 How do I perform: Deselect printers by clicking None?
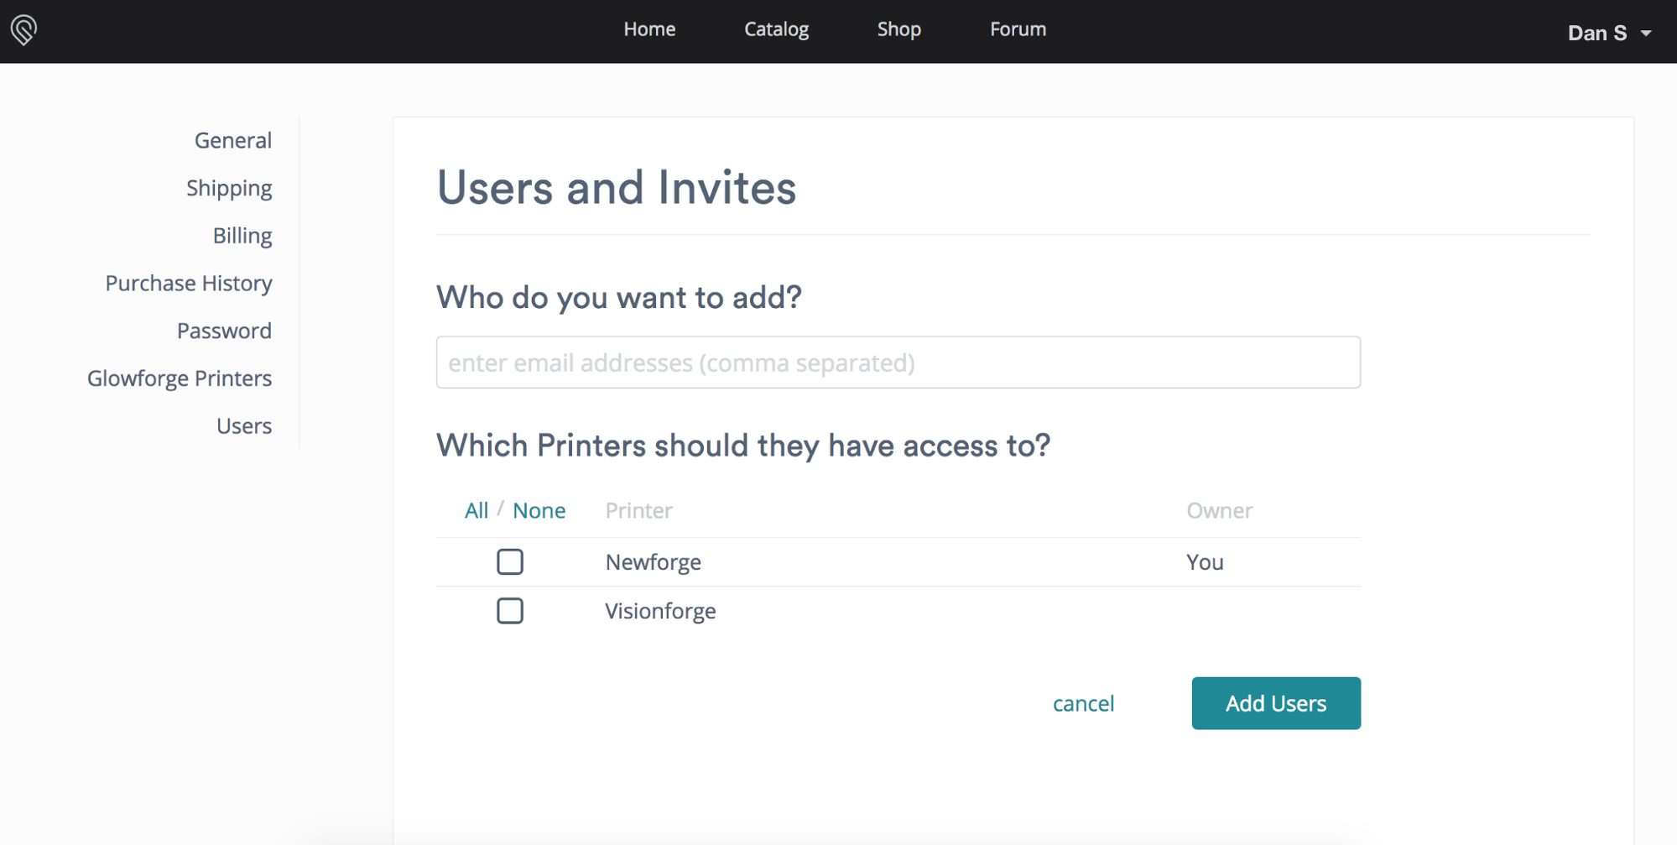click(x=539, y=509)
